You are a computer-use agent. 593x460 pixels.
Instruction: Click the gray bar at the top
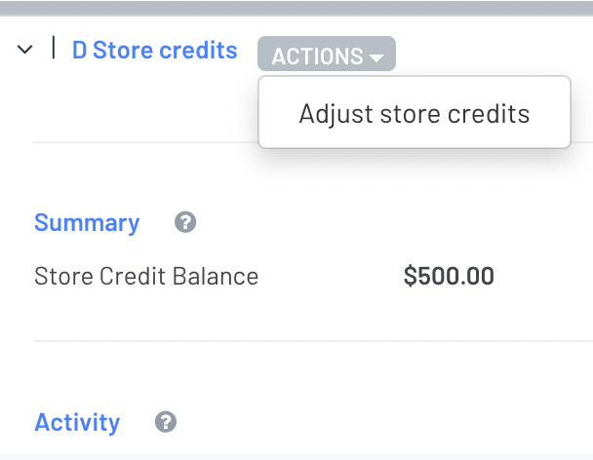click(296, 8)
